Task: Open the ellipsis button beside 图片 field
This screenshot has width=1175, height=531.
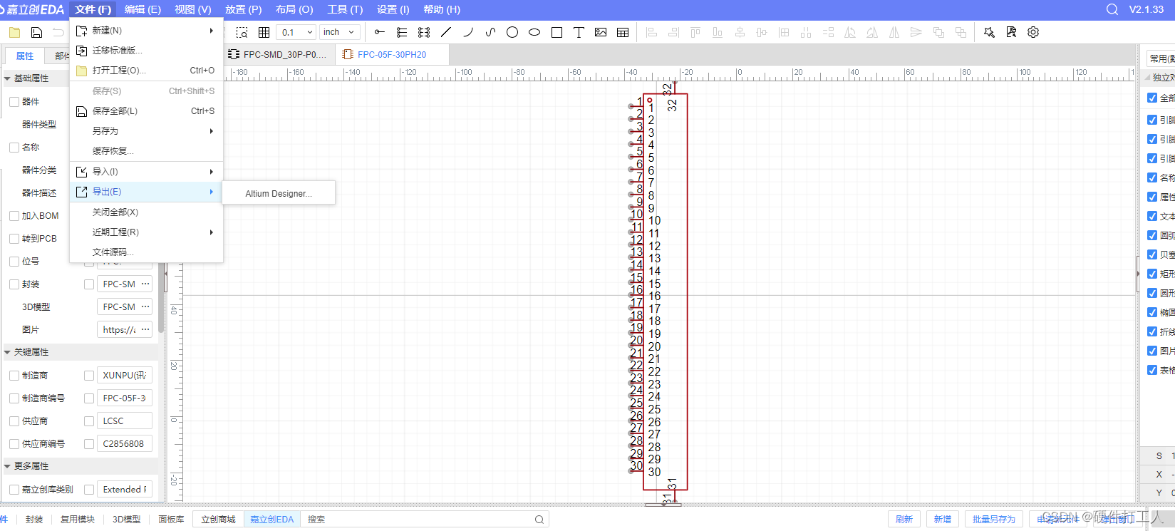Action: tap(145, 329)
